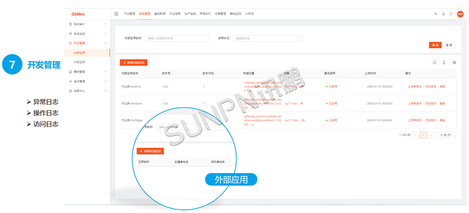
Task: Click the 系统审计 sidebar icon
Action: (70, 24)
